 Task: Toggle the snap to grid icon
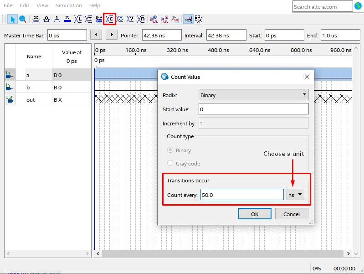point(188,19)
